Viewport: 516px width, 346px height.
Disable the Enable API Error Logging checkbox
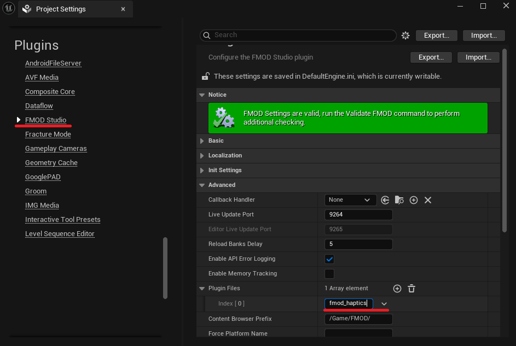click(329, 259)
